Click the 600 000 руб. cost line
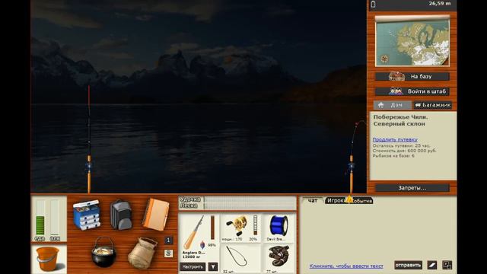 pyautogui.click(x=404, y=151)
